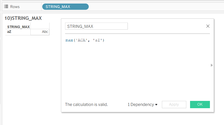Open the 1 Dependency dropdown

click(x=143, y=105)
